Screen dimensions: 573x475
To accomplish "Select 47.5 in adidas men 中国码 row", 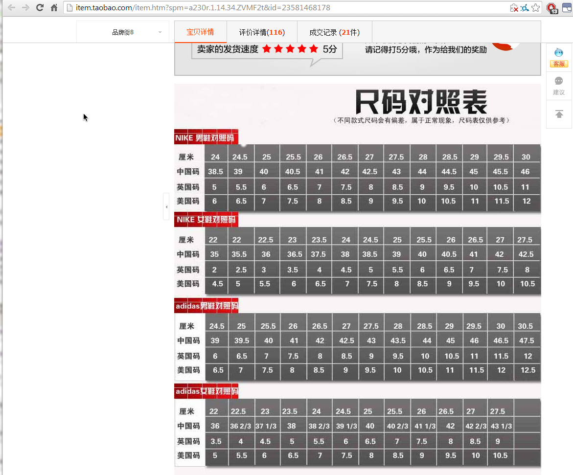I will 527,340.
